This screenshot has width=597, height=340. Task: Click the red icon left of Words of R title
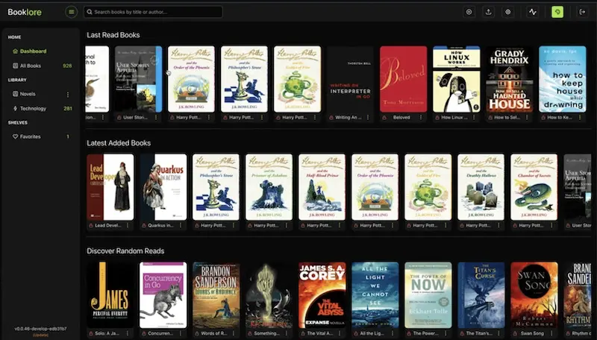click(x=197, y=333)
